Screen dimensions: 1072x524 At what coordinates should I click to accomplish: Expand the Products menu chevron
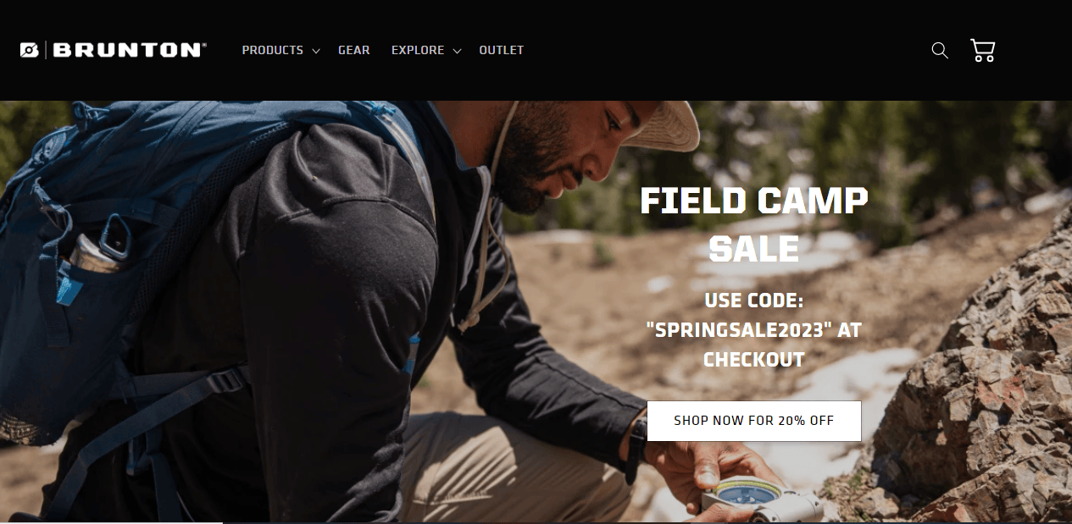pyautogui.click(x=315, y=52)
